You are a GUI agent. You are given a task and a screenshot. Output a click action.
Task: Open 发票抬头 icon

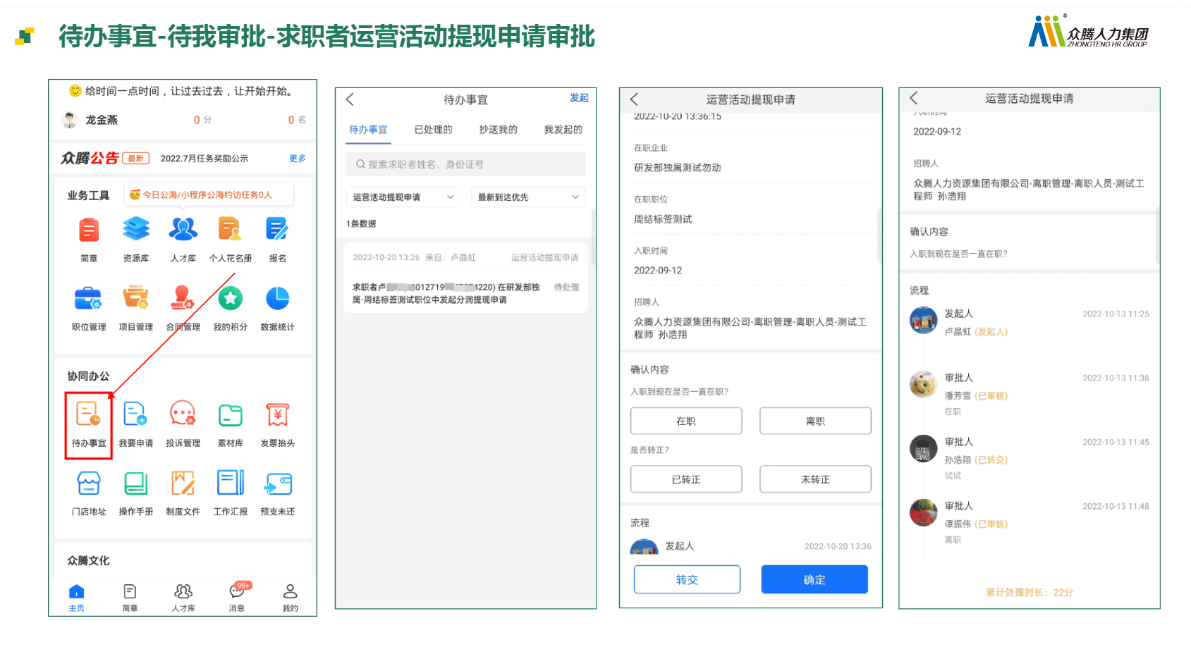pos(277,415)
